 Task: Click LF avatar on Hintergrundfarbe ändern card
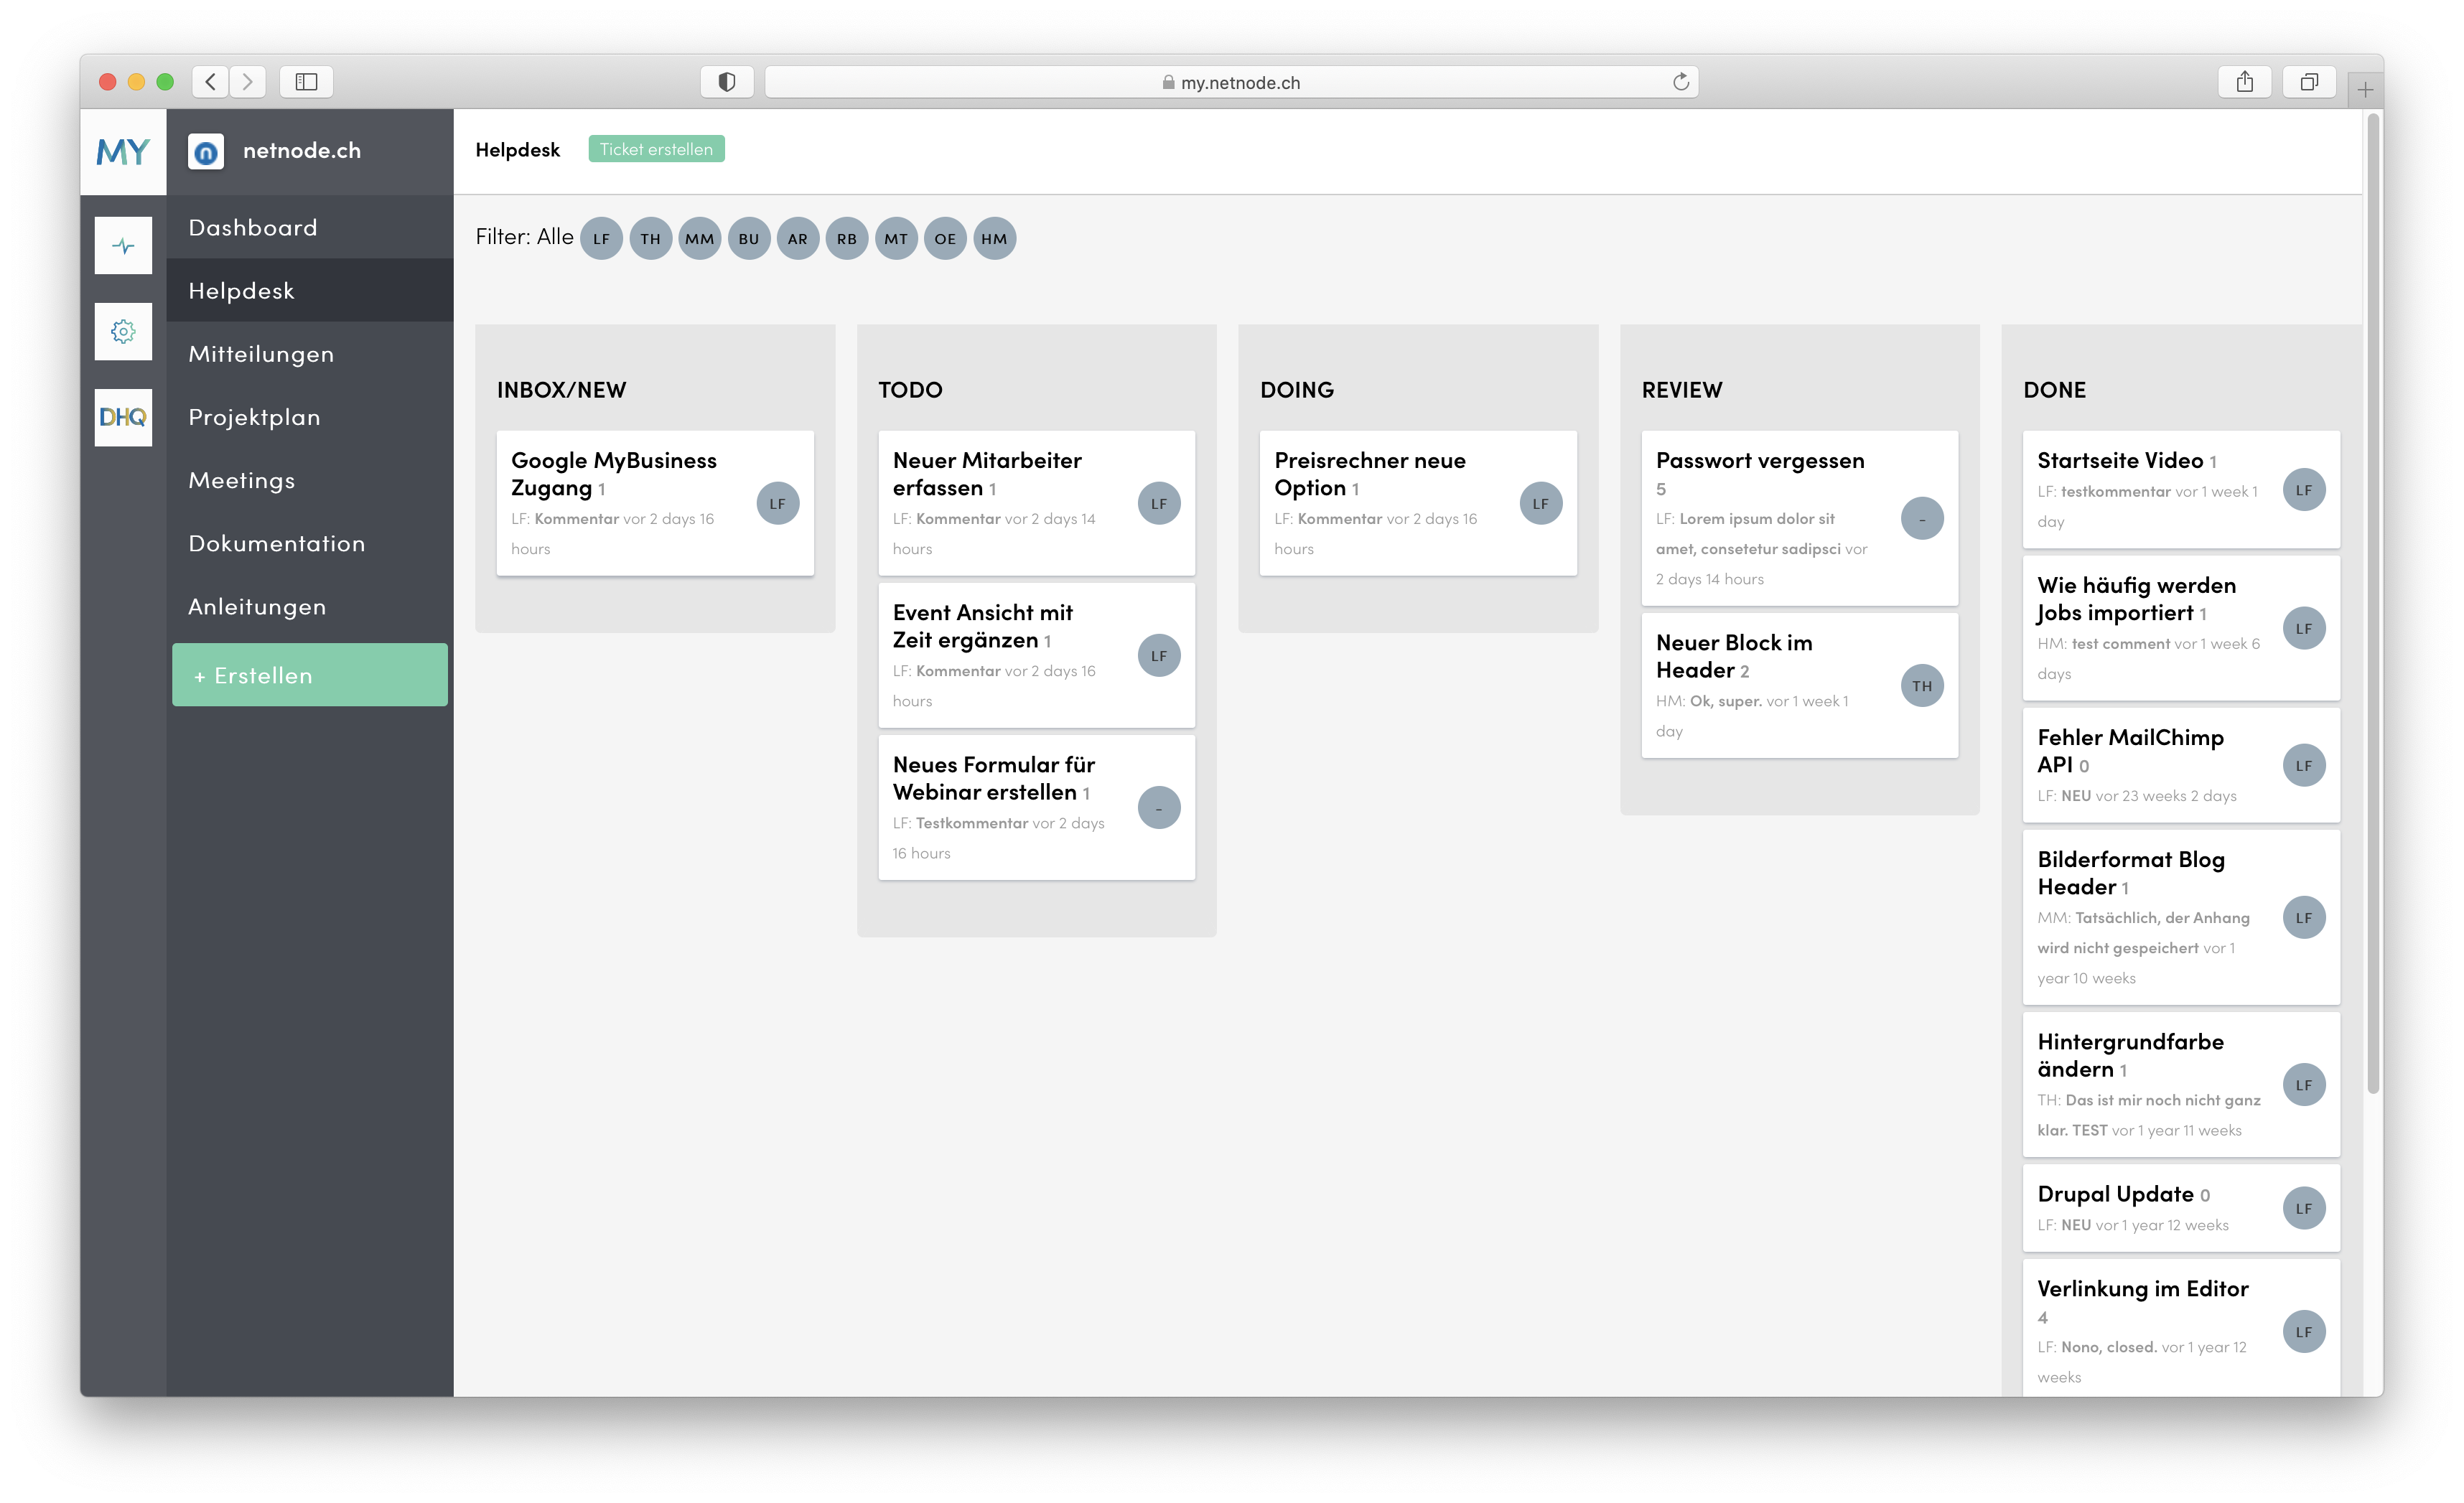2304,1084
